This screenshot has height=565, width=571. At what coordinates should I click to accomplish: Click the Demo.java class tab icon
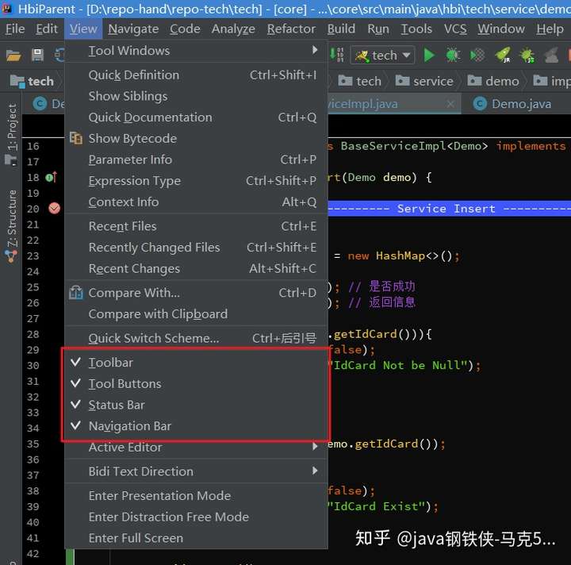coord(480,104)
